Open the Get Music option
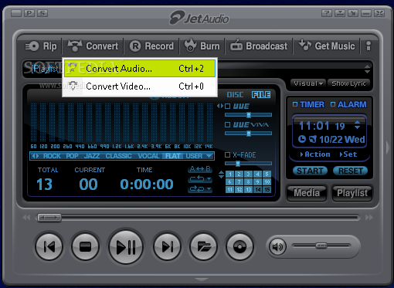Viewport: 394px width, 288px height. 327,46
